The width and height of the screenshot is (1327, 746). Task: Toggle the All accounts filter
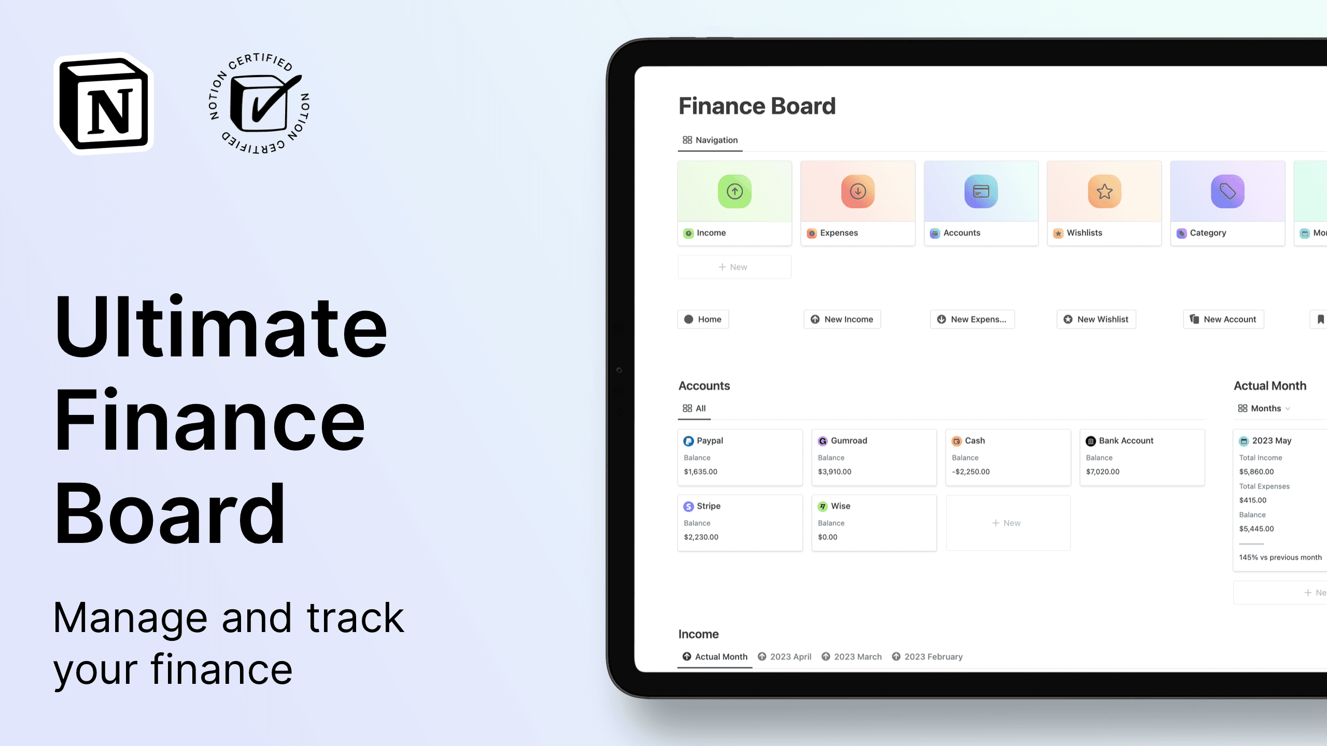(x=695, y=408)
